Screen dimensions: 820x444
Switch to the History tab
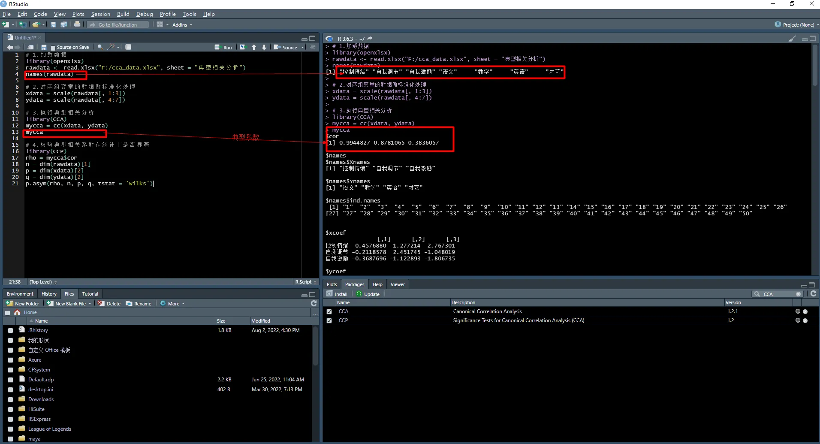pos(49,294)
